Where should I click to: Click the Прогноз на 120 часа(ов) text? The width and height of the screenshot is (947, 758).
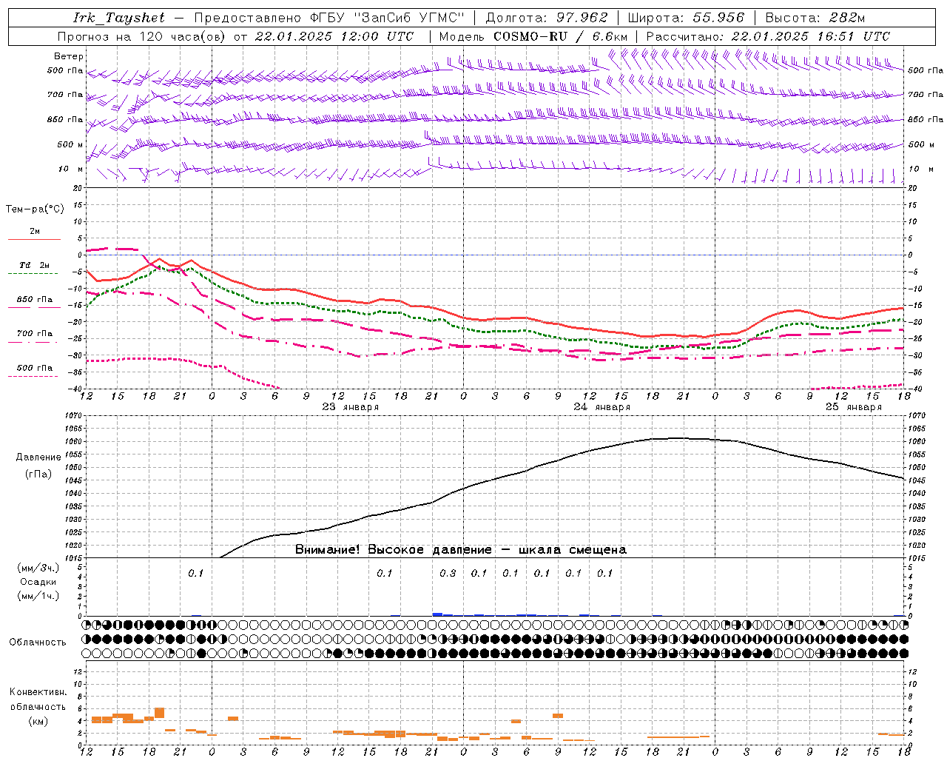[x=143, y=36]
